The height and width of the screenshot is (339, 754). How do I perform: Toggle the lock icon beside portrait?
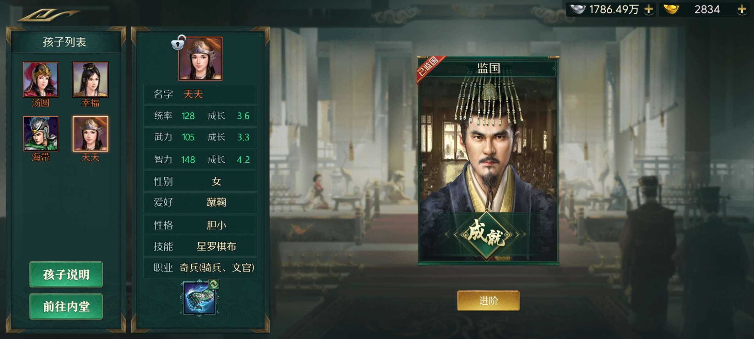coord(178,43)
